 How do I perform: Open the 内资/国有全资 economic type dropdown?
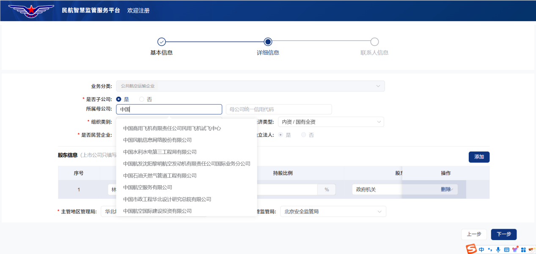click(x=330, y=122)
